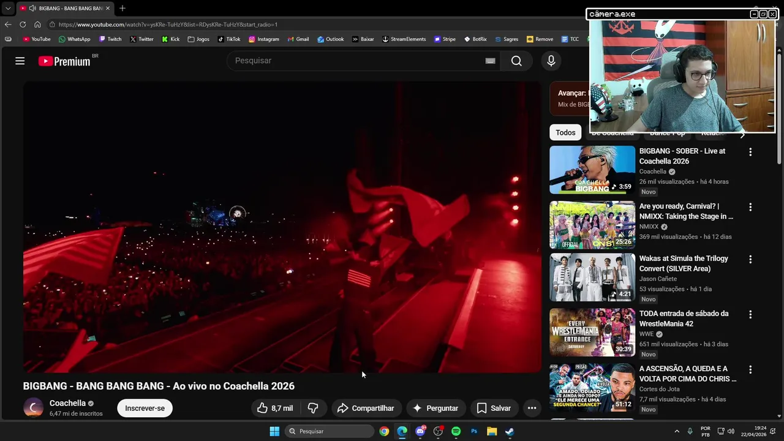This screenshot has width=784, height=441.
Task: Switch to BIGBANG browser tab
Action: 64,8
